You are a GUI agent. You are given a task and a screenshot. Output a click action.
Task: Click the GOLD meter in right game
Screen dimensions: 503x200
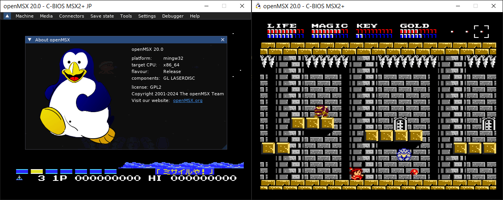tap(418, 31)
